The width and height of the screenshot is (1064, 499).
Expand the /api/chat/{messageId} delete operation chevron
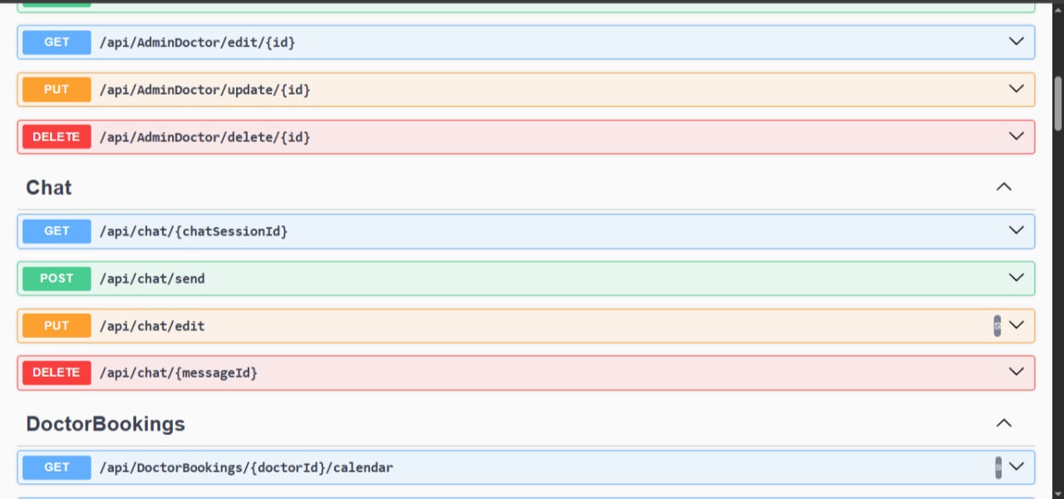(x=1014, y=371)
